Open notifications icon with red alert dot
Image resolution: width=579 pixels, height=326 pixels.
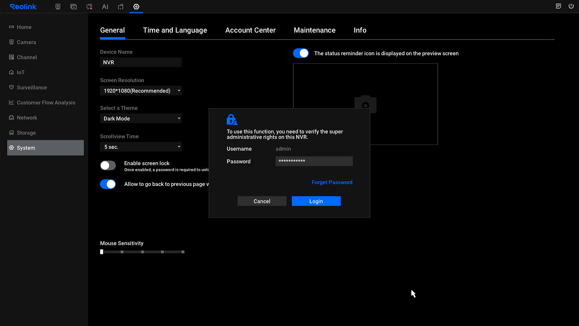[89, 6]
